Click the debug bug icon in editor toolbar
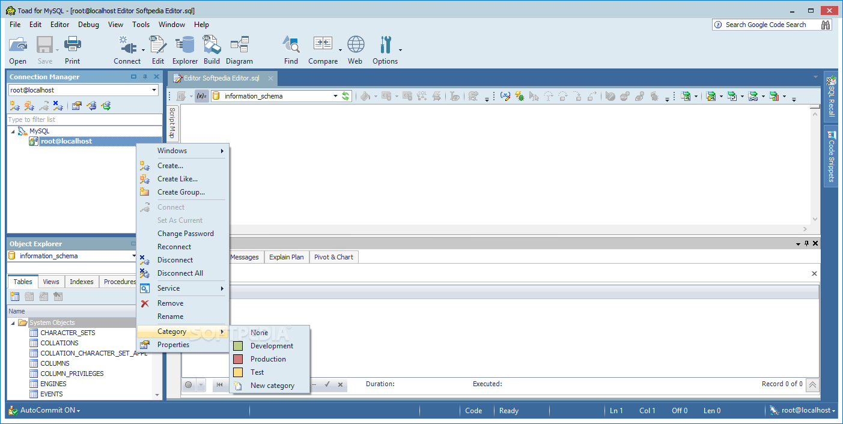843x424 pixels. [520, 96]
